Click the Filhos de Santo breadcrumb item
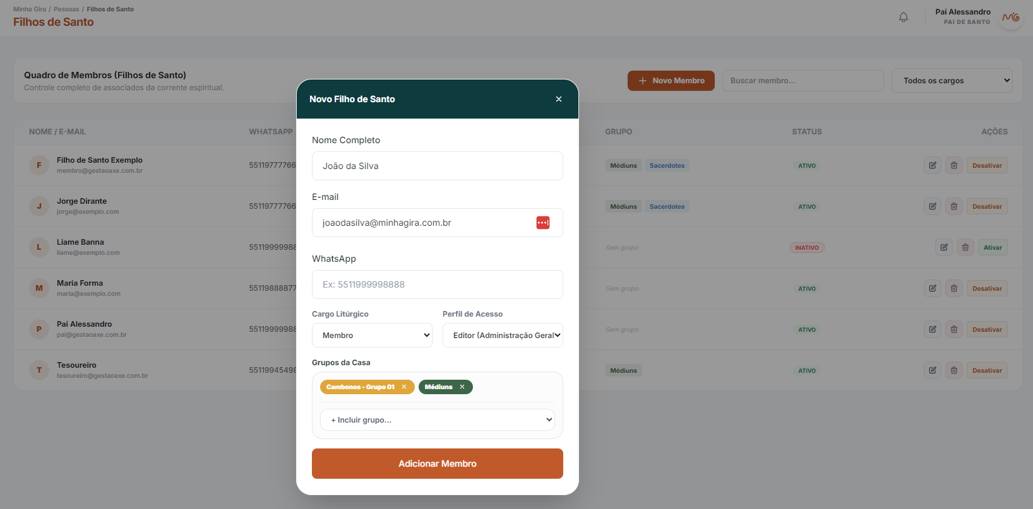This screenshot has width=1033, height=509. 110,9
